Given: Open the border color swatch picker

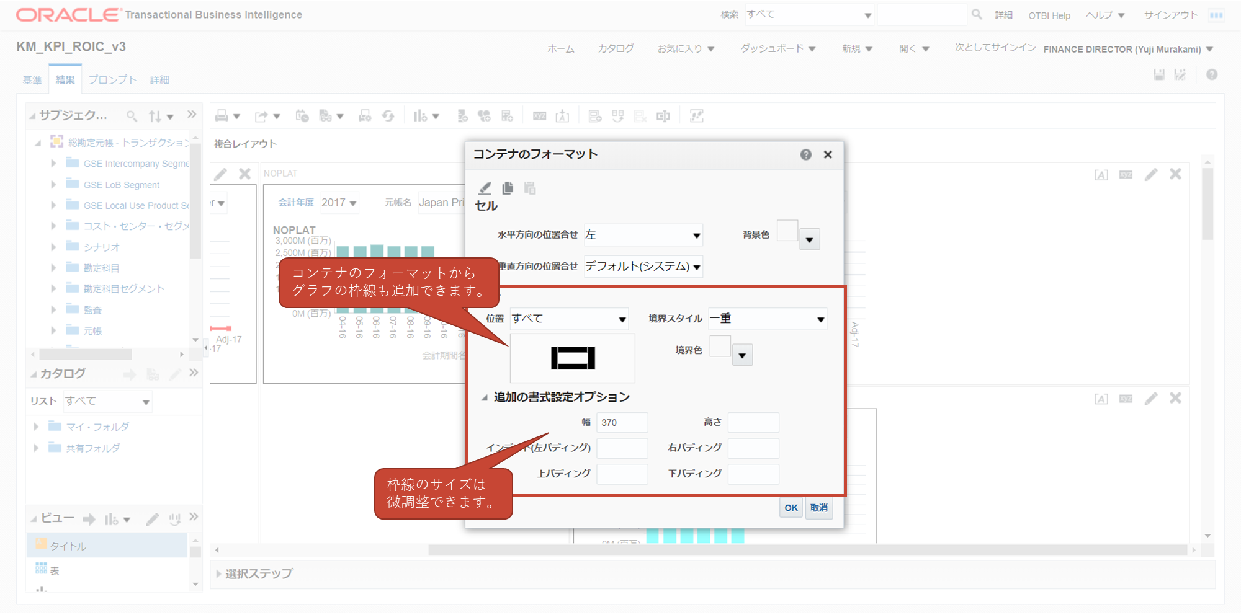Looking at the screenshot, I should click(742, 355).
